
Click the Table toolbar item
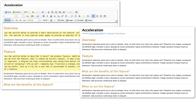click(x=61, y=20)
